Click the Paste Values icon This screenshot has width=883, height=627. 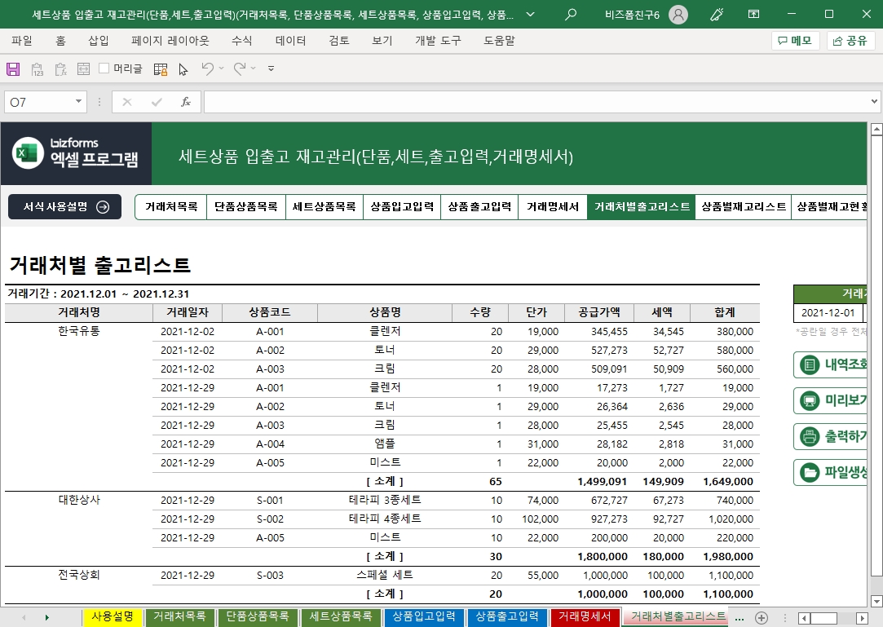(x=37, y=69)
